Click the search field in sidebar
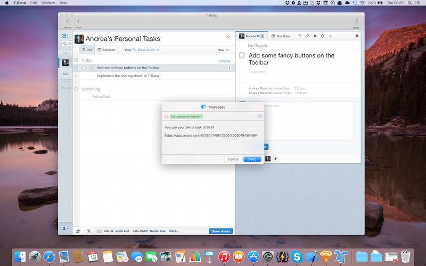The height and width of the screenshot is (266, 426). coord(67,44)
